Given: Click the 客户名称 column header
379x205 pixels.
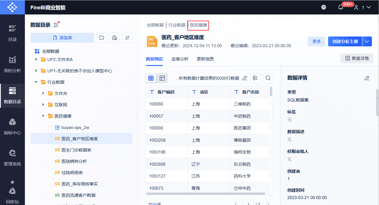Looking at the screenshot, I should (250, 92).
